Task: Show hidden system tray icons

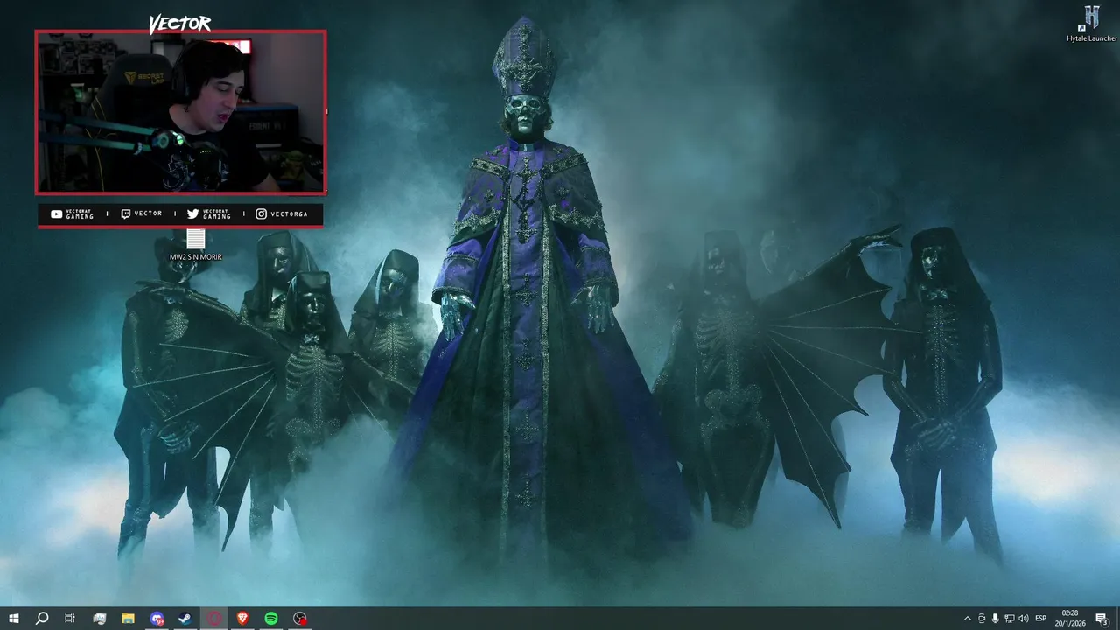Action: pyautogui.click(x=967, y=619)
